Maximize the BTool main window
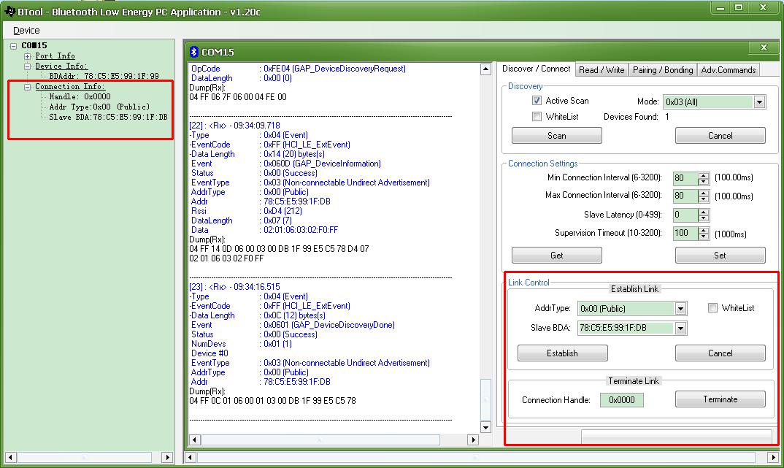 (x=739, y=8)
